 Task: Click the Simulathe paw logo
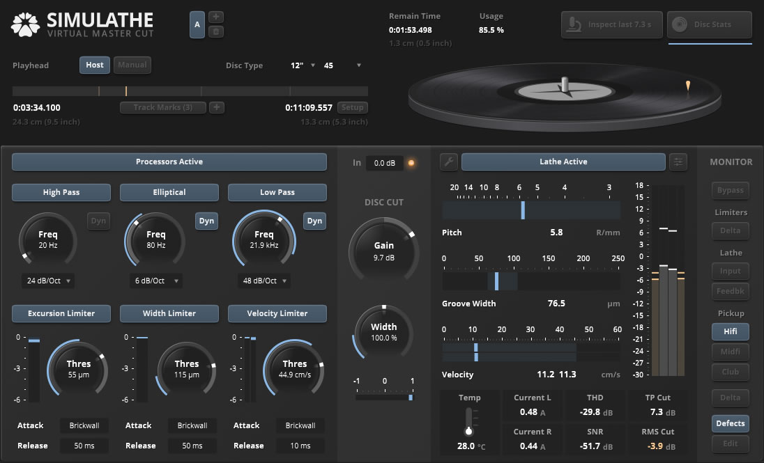[25, 24]
